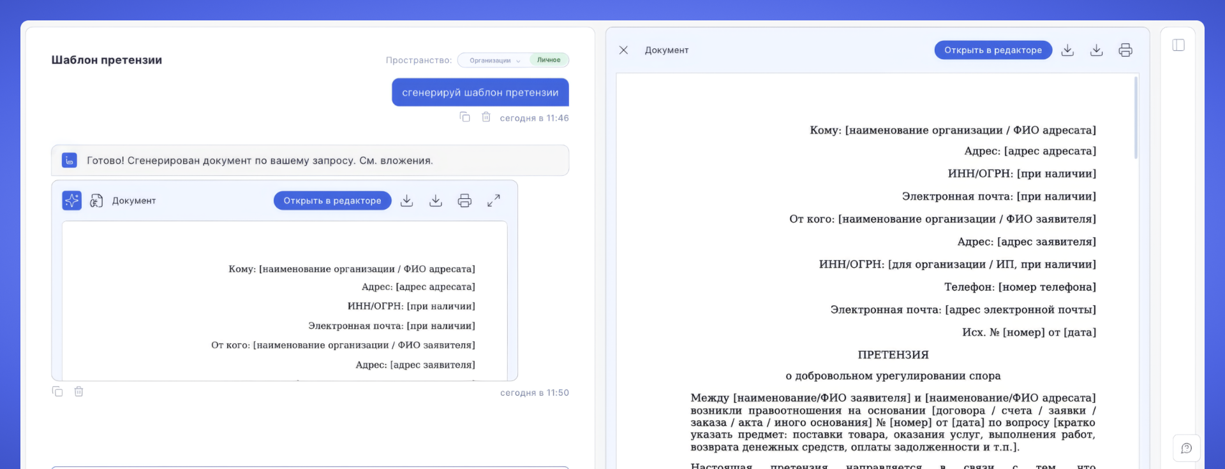1225x469 pixels.
Task: Close the right document preview panel
Action: (623, 50)
